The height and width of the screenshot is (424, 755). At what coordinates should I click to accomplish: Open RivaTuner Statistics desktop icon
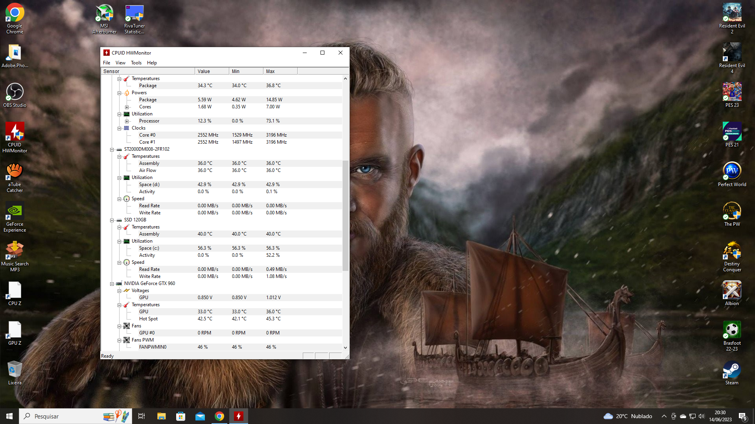(134, 18)
